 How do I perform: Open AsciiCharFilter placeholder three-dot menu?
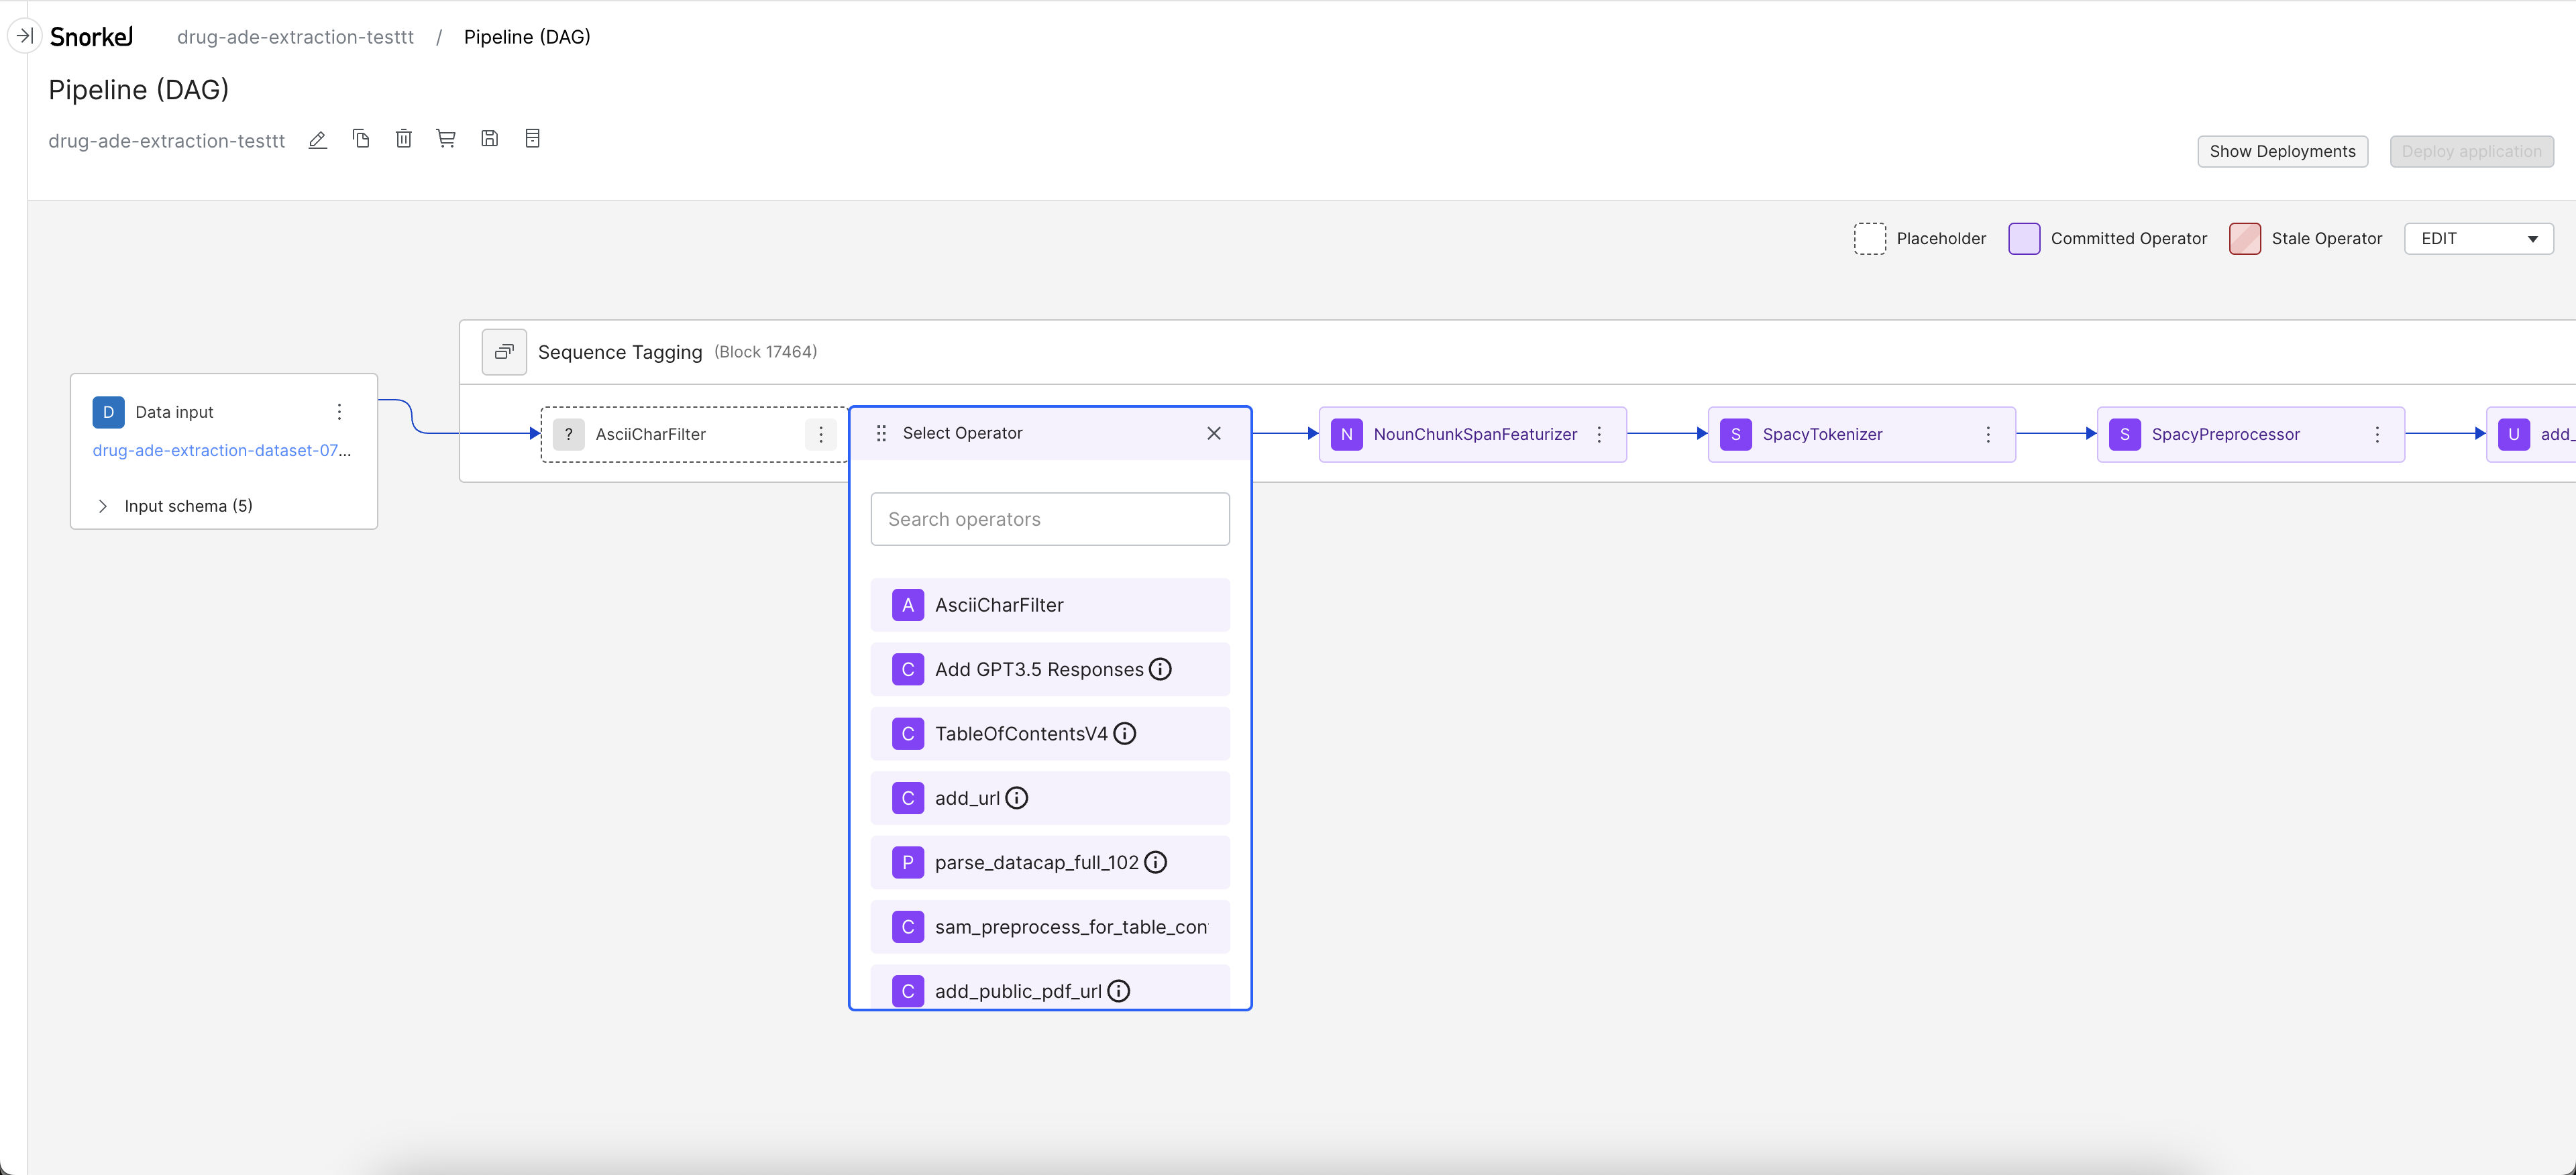coord(821,434)
